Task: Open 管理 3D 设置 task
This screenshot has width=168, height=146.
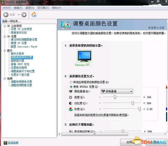Action: pyautogui.click(x=19, y=43)
